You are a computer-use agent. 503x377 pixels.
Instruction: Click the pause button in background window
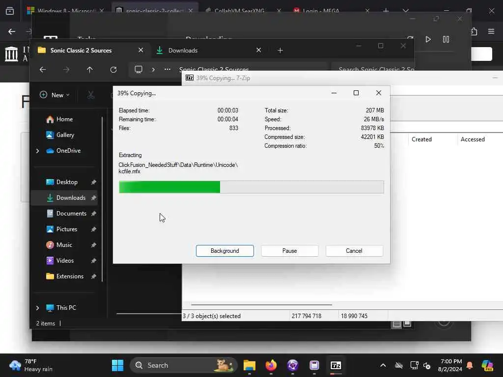(x=446, y=39)
